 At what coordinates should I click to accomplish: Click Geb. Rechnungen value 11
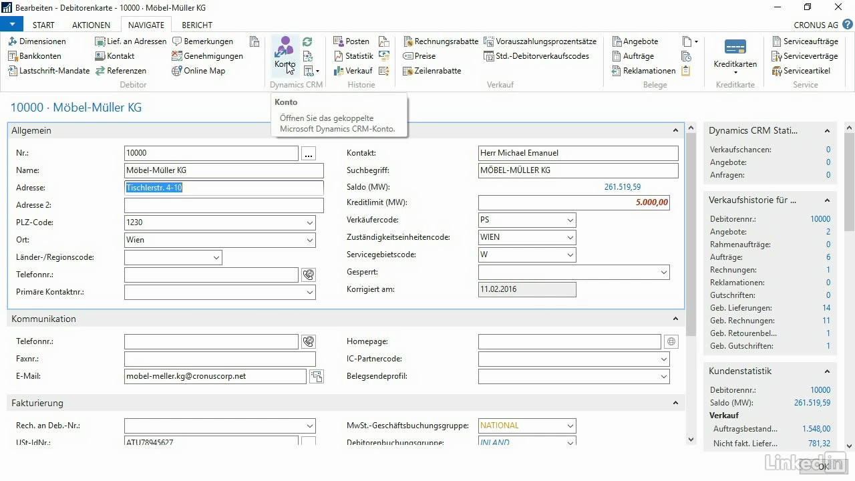826,321
